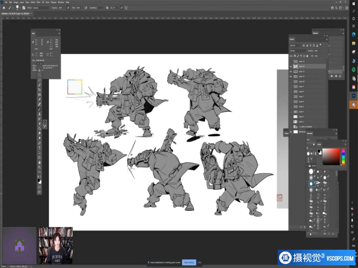The height and width of the screenshot is (268, 358).
Task: Open the Photoshop search icon
Action: (336, 8)
